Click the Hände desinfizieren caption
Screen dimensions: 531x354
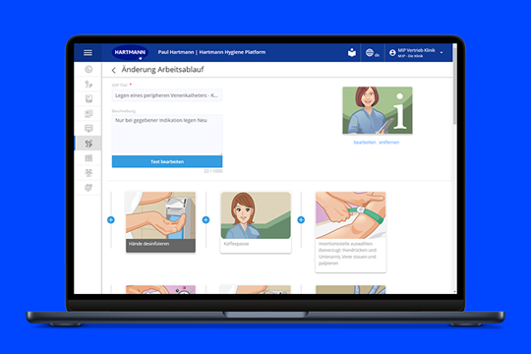pos(148,244)
